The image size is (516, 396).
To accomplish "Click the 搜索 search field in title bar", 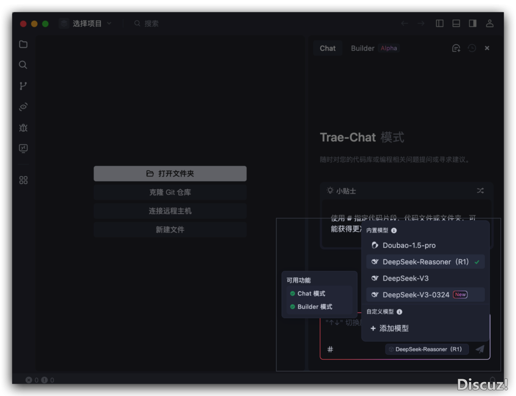I will pos(147,23).
